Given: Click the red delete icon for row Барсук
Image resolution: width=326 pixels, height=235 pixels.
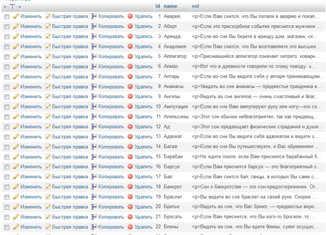Looking at the screenshot, I should [x=130, y=167].
